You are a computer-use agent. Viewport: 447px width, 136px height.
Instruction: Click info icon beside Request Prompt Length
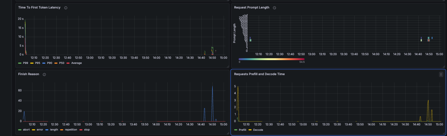pos(274,8)
